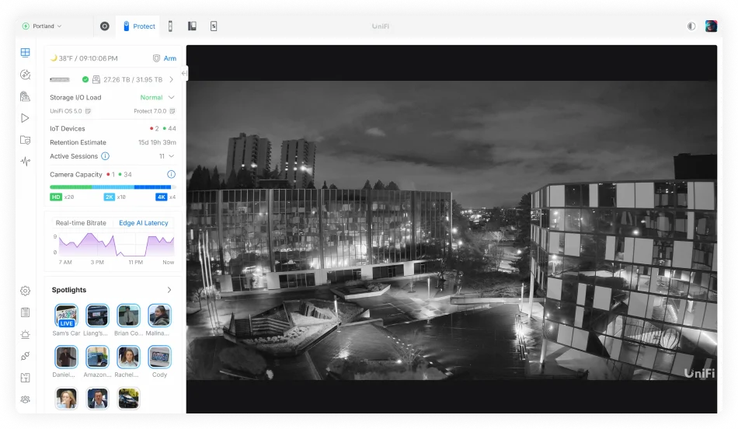Open the Amazon spotlight thumbnail
738x429 pixels.
(x=97, y=357)
